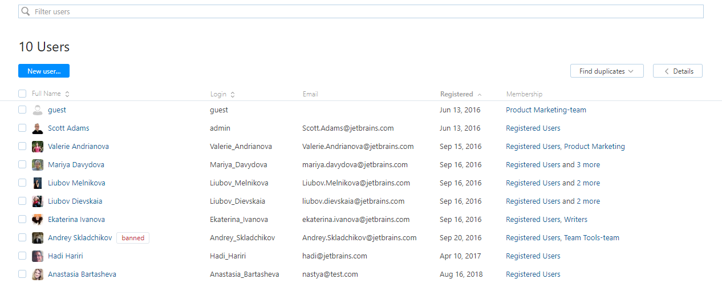Click guest user's gray avatar icon
722x295 pixels.
pos(38,110)
